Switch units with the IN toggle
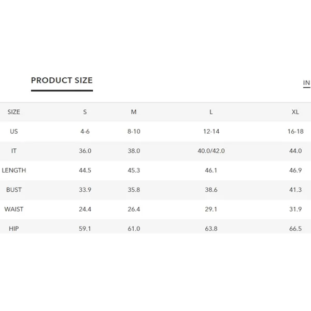The height and width of the screenshot is (311, 311). tap(306, 83)
